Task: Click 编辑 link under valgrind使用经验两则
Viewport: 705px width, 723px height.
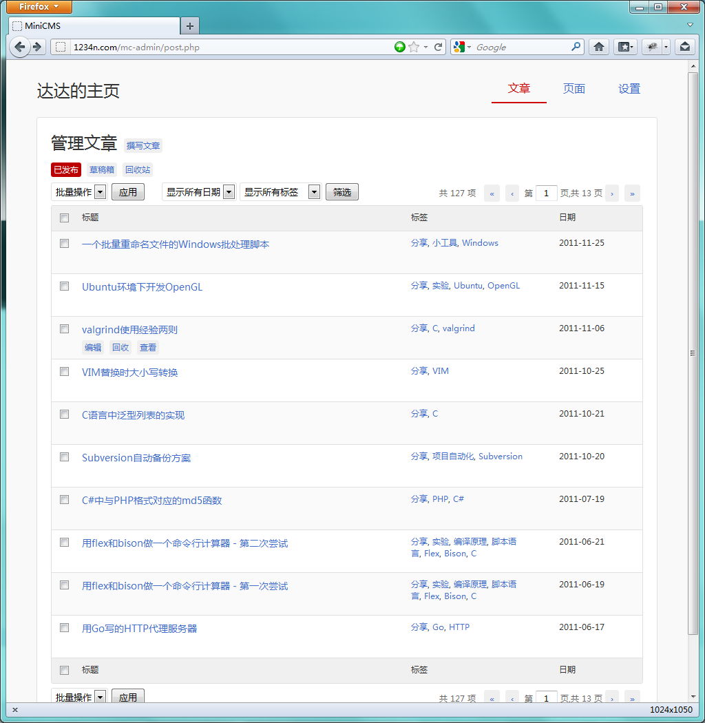Action: coord(93,348)
